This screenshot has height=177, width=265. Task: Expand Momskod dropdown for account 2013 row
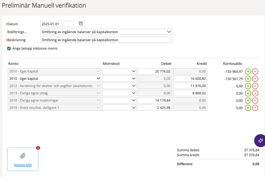coord(133,93)
